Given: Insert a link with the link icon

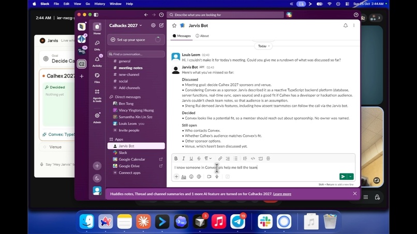Looking at the screenshot, I should [x=220, y=158].
